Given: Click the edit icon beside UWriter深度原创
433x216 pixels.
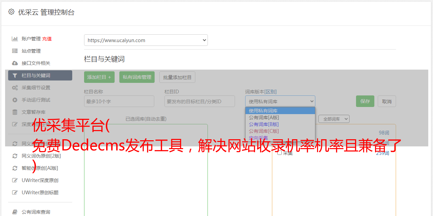Looking at the screenshot, I should coord(15,180).
